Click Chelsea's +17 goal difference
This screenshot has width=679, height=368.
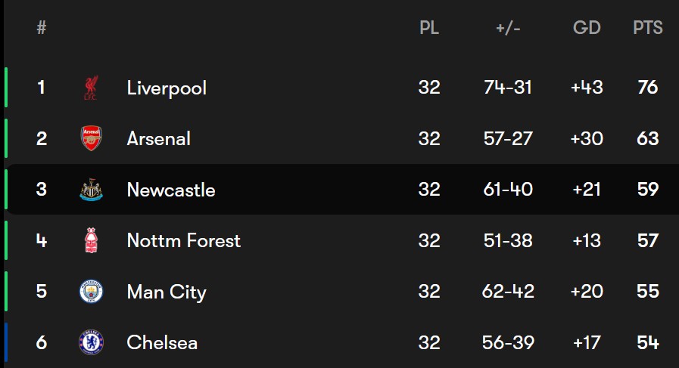tap(587, 343)
